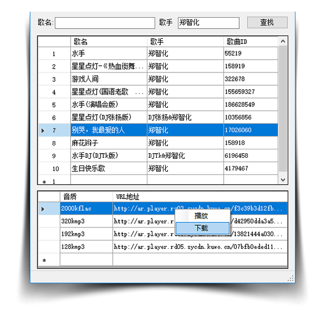Click song ID cell 4179467
This screenshot has height=317, width=322.
click(251, 168)
